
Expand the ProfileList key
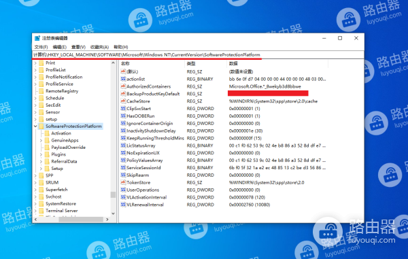[35, 70]
